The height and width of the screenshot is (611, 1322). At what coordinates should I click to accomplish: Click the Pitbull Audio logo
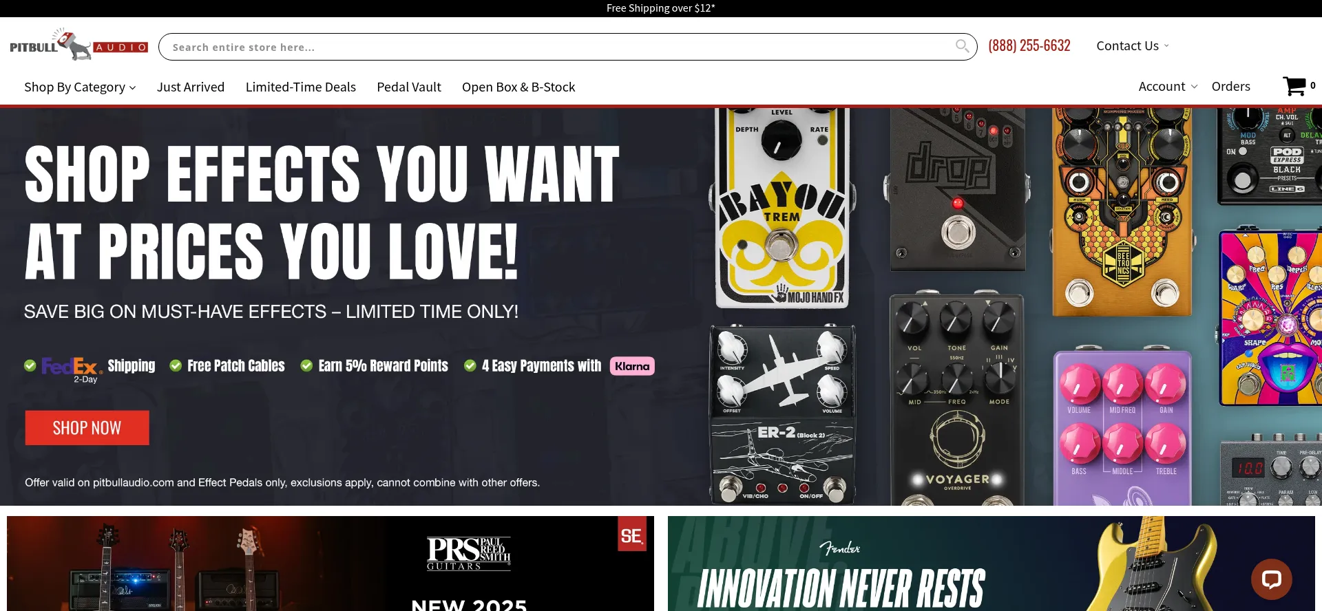tap(79, 45)
